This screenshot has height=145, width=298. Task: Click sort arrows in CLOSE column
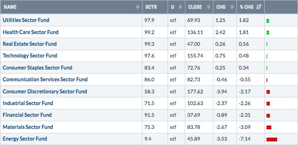pos(208,7)
